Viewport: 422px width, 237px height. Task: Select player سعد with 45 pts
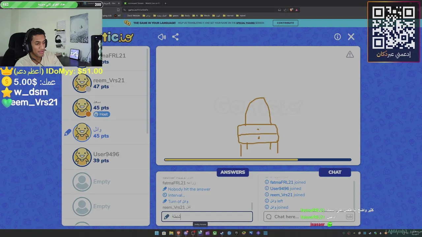pyautogui.click(x=105, y=108)
